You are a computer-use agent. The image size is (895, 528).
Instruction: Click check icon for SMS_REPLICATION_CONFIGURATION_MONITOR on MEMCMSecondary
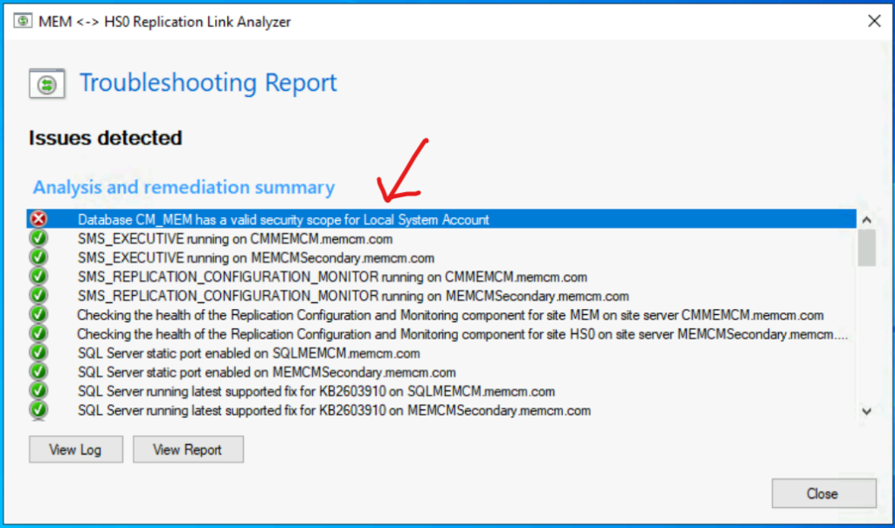coord(38,295)
